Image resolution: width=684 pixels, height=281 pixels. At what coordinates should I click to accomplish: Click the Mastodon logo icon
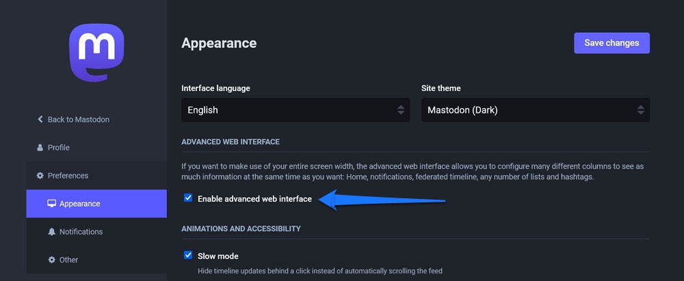pyautogui.click(x=96, y=53)
